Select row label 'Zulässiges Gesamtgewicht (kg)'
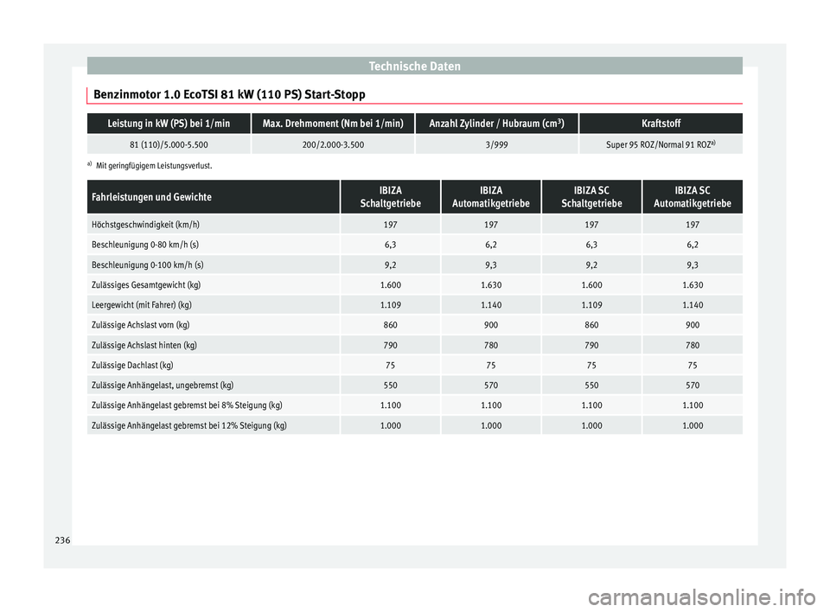 click(x=146, y=285)
